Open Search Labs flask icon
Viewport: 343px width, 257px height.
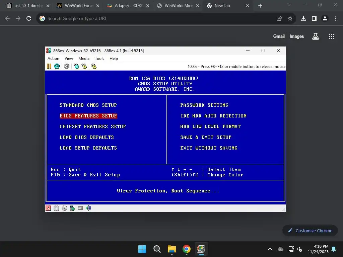316,36
